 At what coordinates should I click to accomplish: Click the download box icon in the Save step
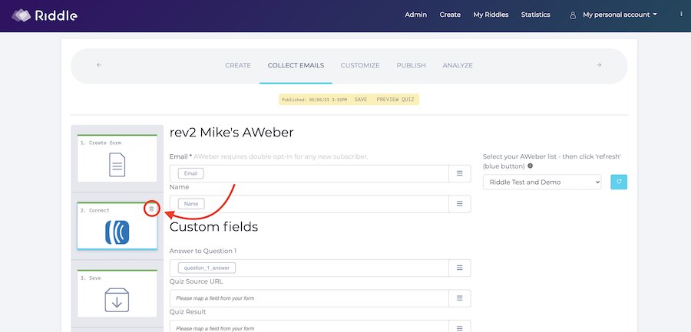(x=117, y=301)
